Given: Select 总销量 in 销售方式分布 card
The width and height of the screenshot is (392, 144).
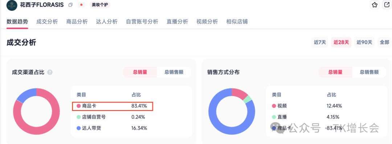Looking at the screenshot, I should 335,72.
